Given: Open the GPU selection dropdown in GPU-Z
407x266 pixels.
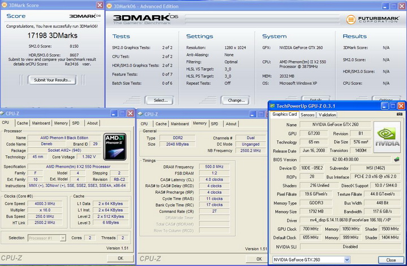Looking at the screenshot, I should pyautogui.click(x=347, y=260).
